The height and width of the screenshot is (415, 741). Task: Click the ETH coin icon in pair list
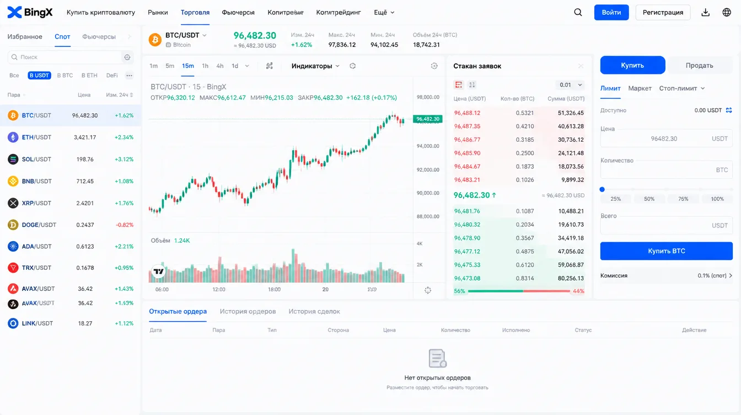point(13,137)
